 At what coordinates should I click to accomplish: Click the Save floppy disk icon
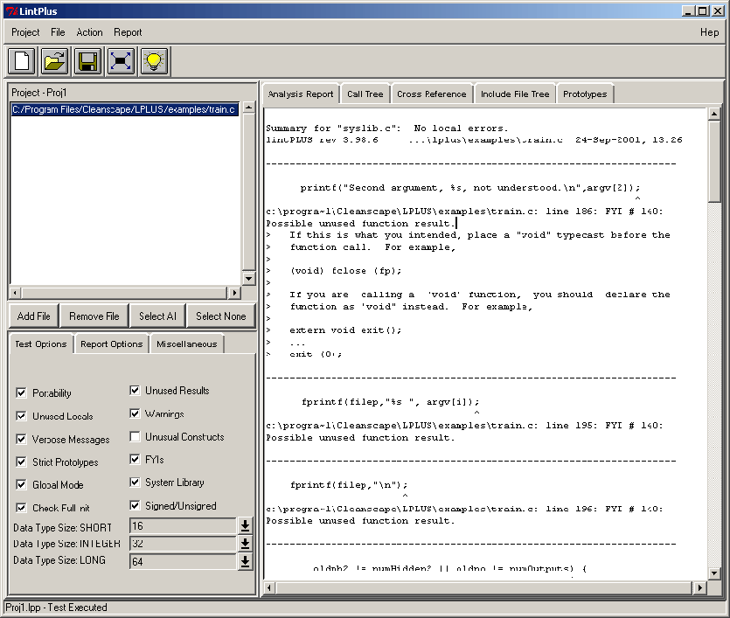87,61
